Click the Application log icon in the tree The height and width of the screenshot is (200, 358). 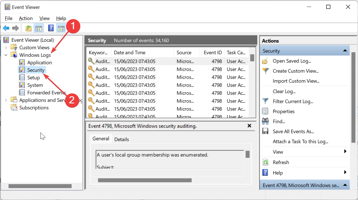point(22,62)
